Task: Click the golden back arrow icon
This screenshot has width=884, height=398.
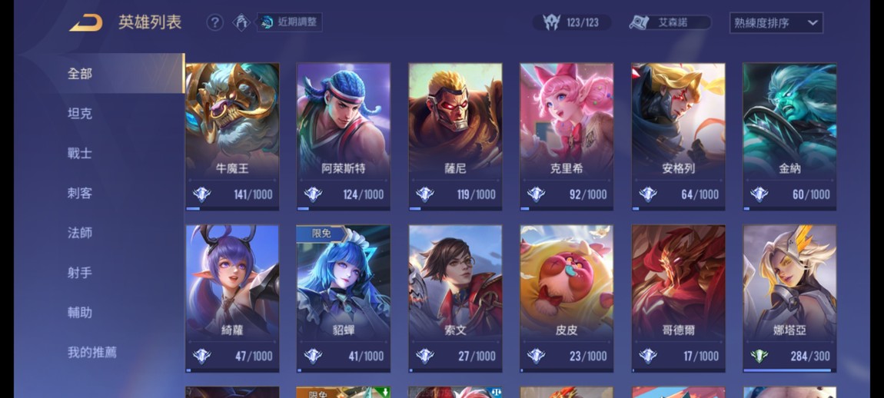Action: tap(86, 22)
